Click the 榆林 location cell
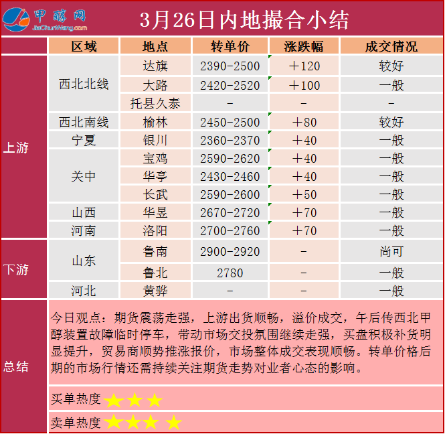This screenshot has height=434, width=445. [155, 122]
